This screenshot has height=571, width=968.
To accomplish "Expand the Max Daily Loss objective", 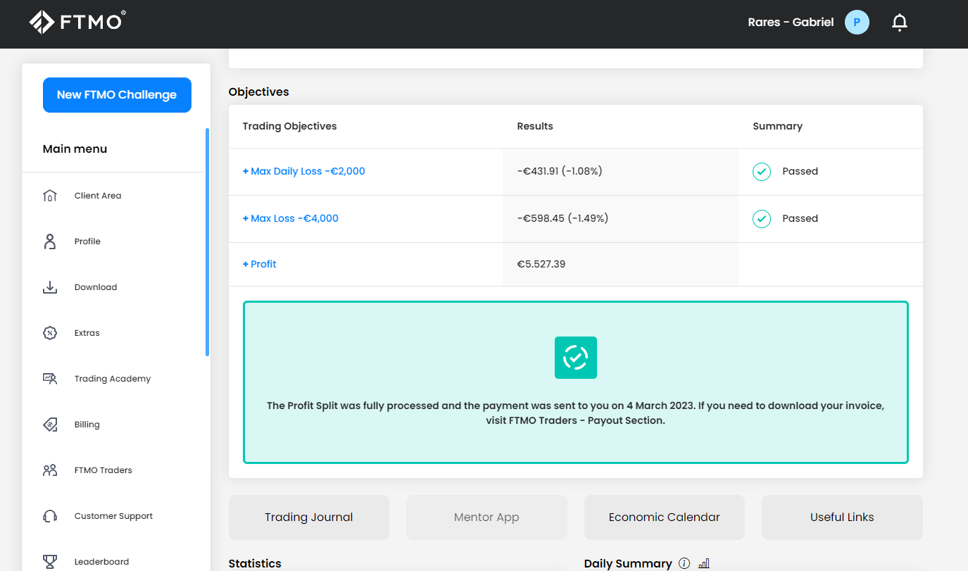I will (303, 171).
